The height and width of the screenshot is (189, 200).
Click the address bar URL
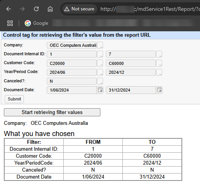point(150,9)
